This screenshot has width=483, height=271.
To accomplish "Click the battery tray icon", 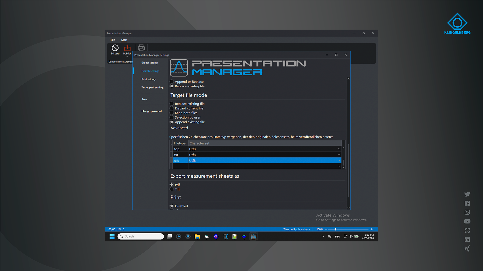I will (x=356, y=236).
